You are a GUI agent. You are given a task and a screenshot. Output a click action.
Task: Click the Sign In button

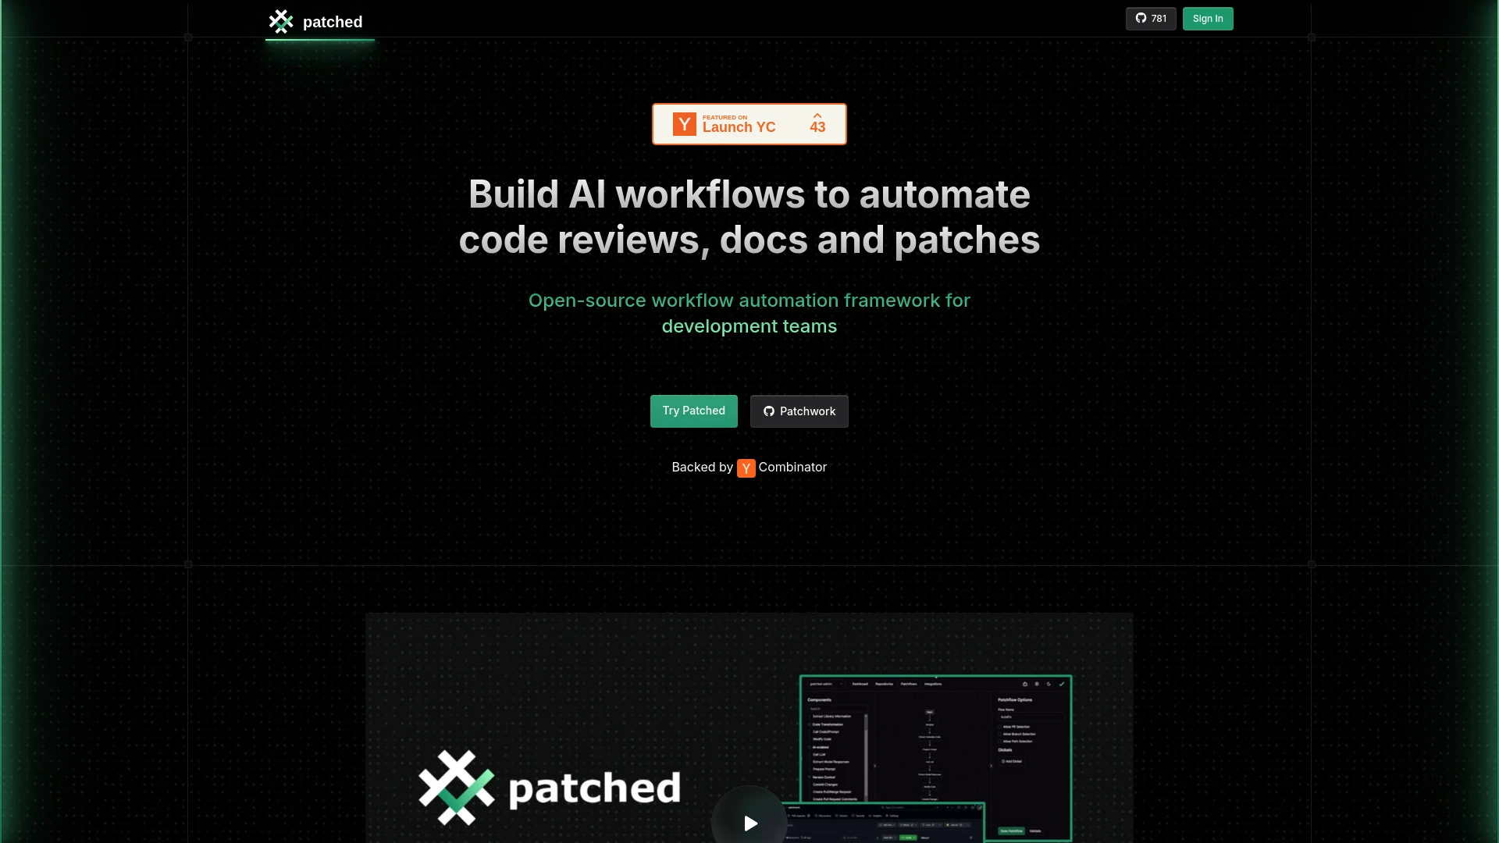(x=1207, y=18)
